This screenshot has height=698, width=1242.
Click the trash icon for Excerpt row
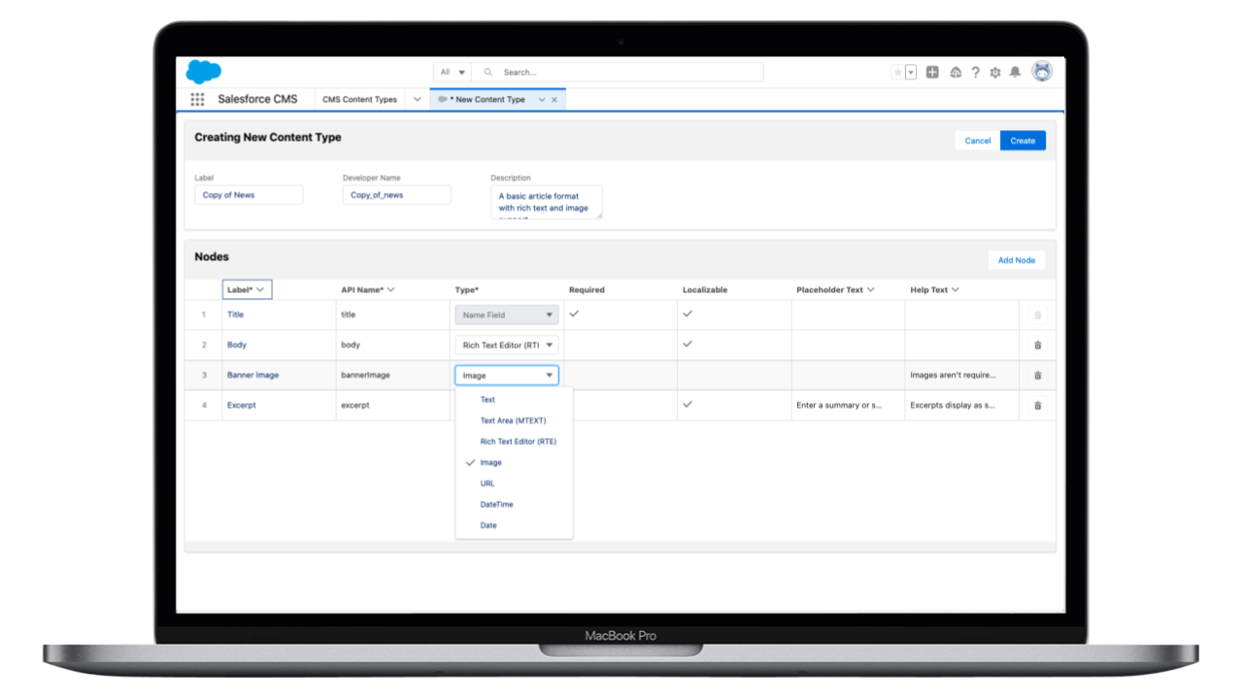[x=1037, y=406]
